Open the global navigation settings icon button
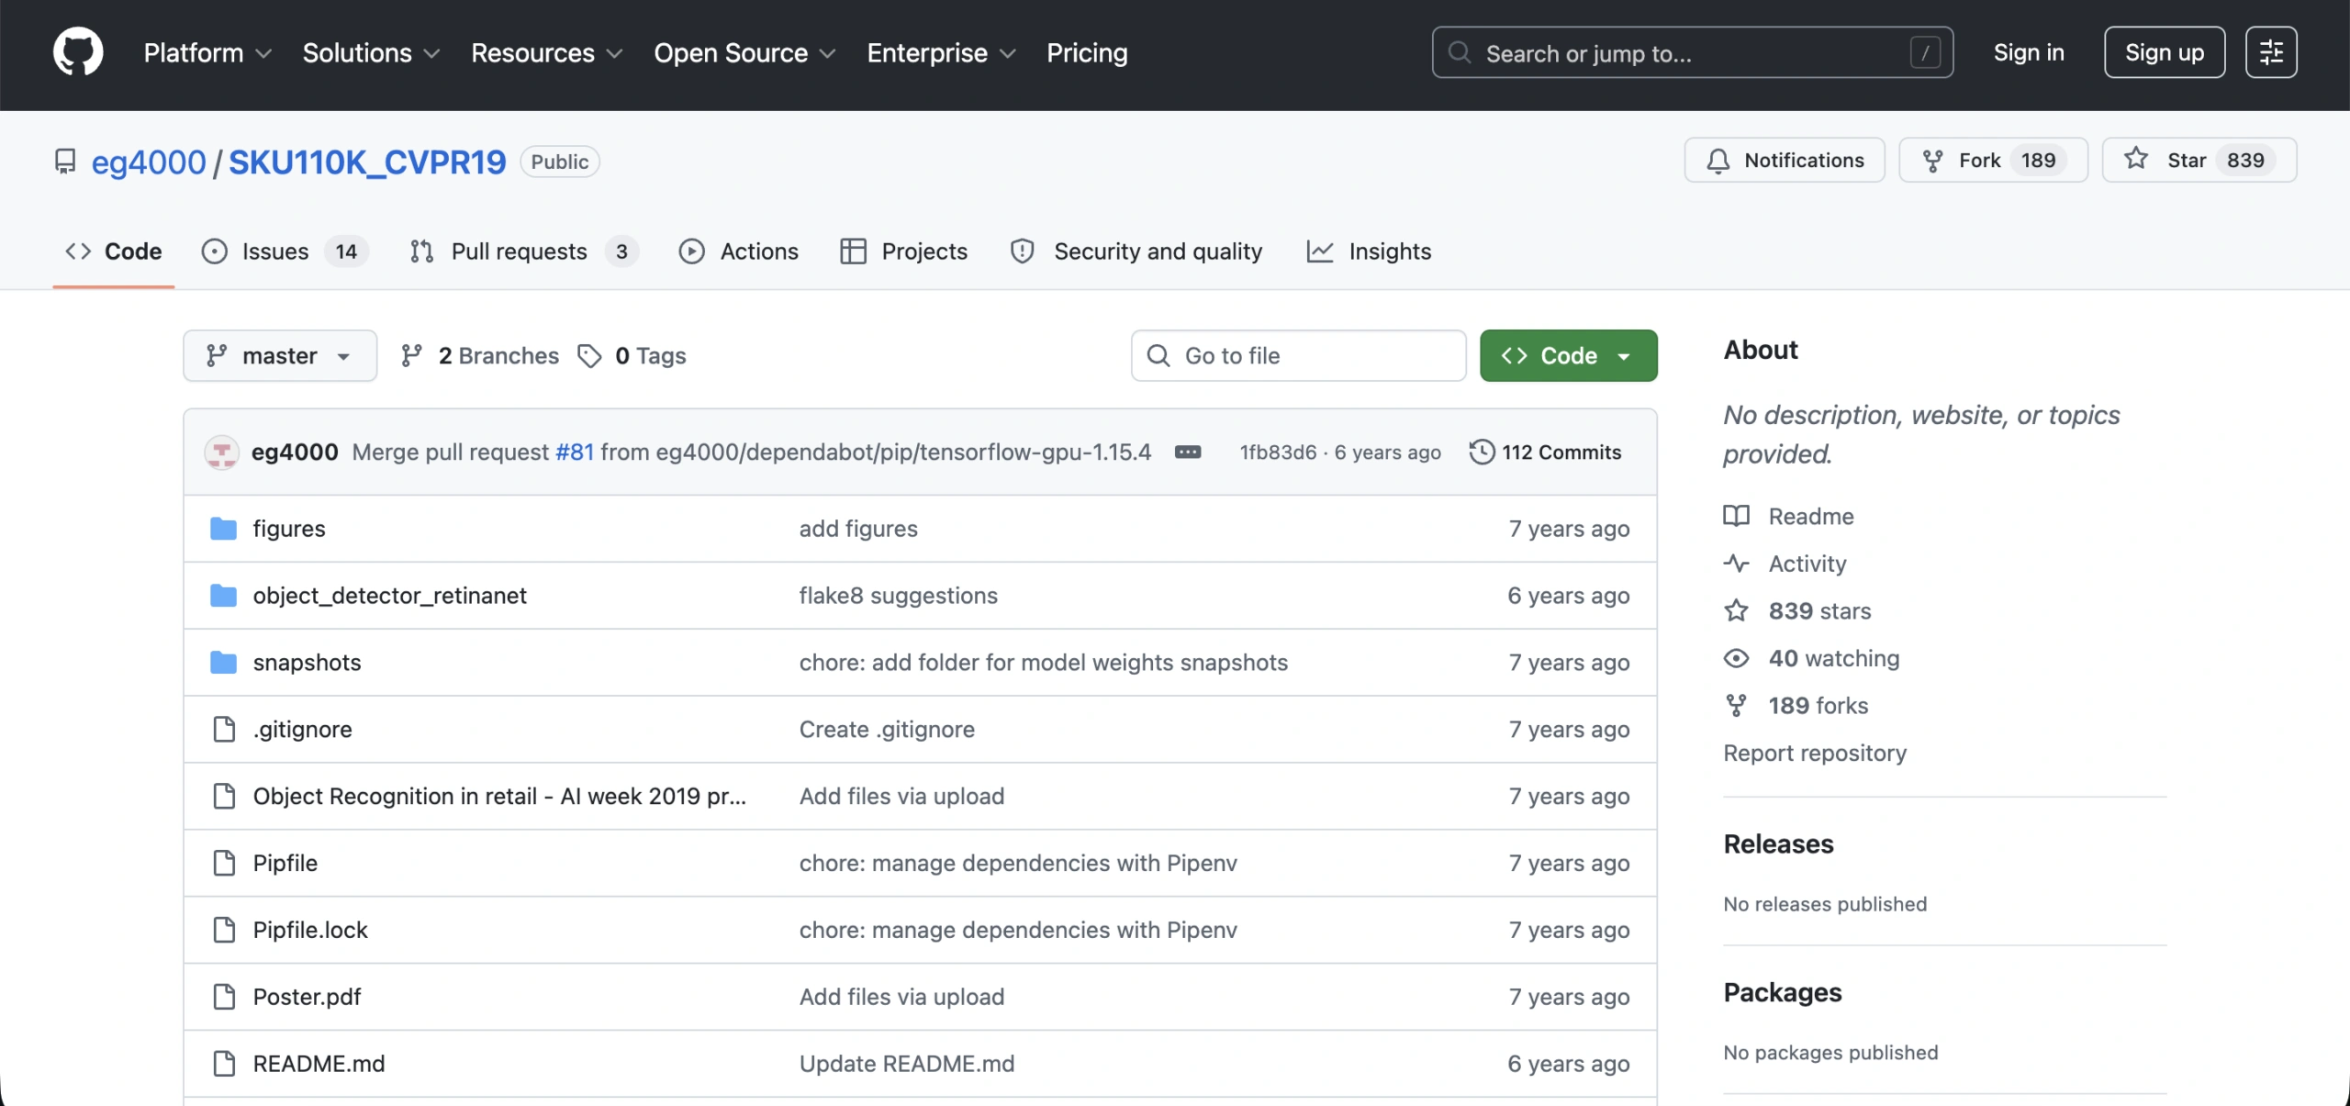Image resolution: width=2350 pixels, height=1106 pixels. 2271,52
